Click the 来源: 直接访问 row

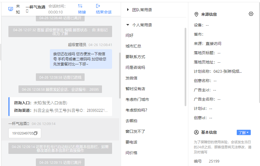click(x=208, y=44)
